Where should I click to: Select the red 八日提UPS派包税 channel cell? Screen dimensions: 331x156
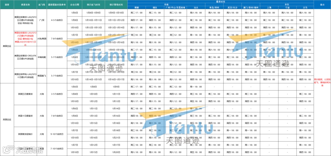pos(25,39)
